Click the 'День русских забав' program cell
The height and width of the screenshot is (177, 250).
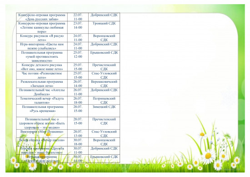(x=42, y=17)
